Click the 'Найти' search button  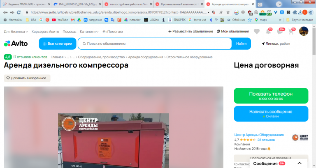click(x=241, y=44)
